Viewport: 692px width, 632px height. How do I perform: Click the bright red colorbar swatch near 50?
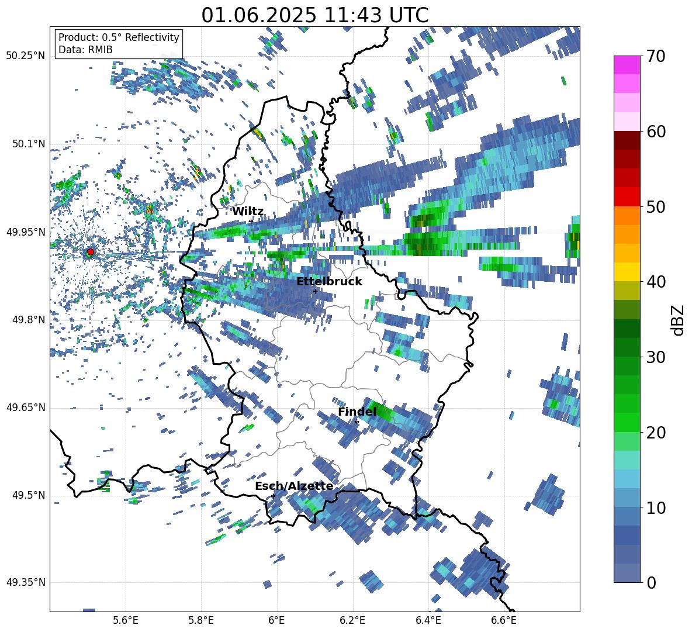tap(627, 197)
